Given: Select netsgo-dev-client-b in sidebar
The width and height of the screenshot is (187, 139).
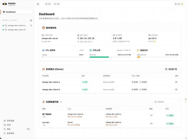Looking at the screenshot, I should pyautogui.click(x=16, y=30).
